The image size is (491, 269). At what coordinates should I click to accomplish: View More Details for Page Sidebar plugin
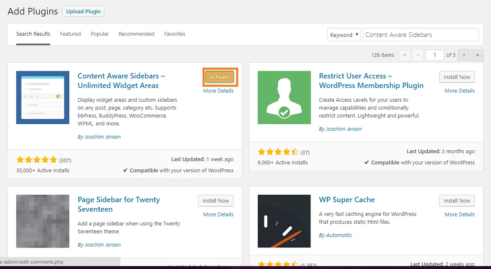[x=218, y=215]
